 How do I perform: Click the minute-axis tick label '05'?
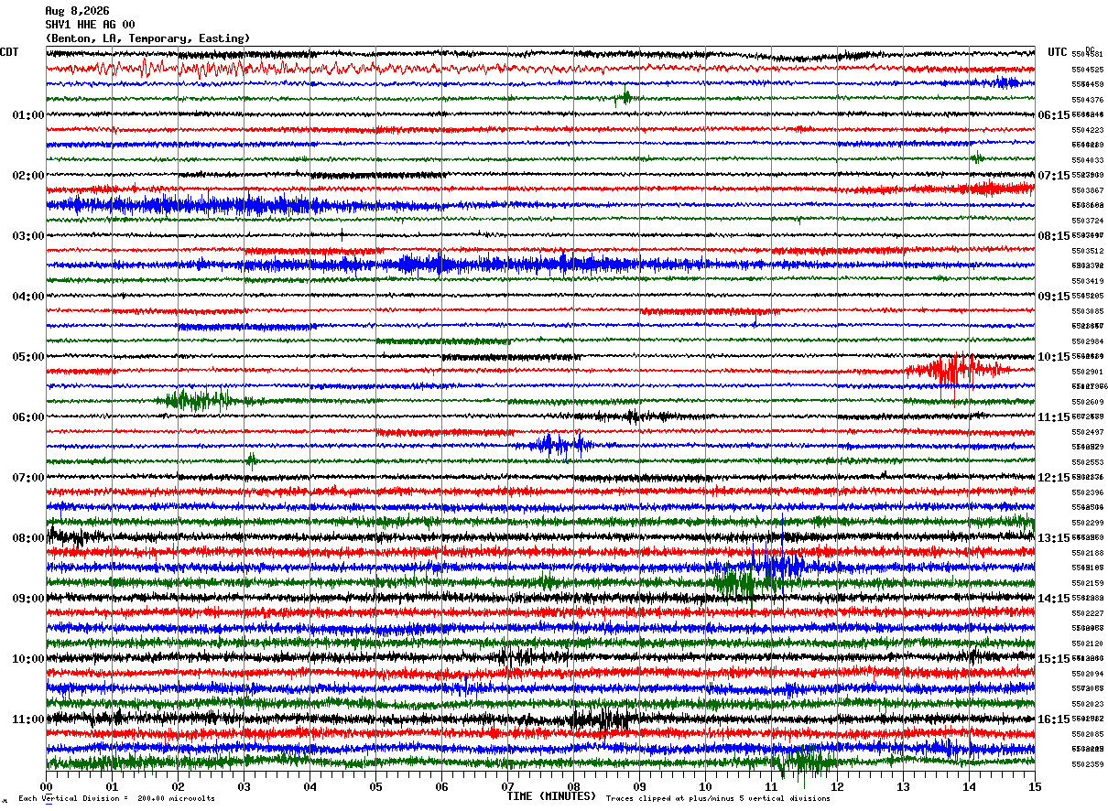(x=375, y=786)
